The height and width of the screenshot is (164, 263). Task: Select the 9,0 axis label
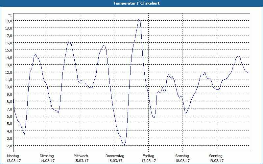[10, 94]
